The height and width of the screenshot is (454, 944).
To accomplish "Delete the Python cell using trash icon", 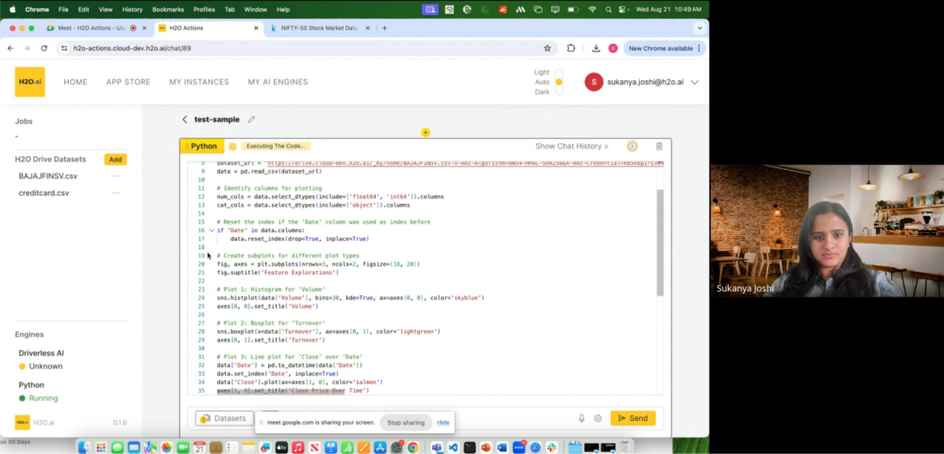I will point(659,146).
